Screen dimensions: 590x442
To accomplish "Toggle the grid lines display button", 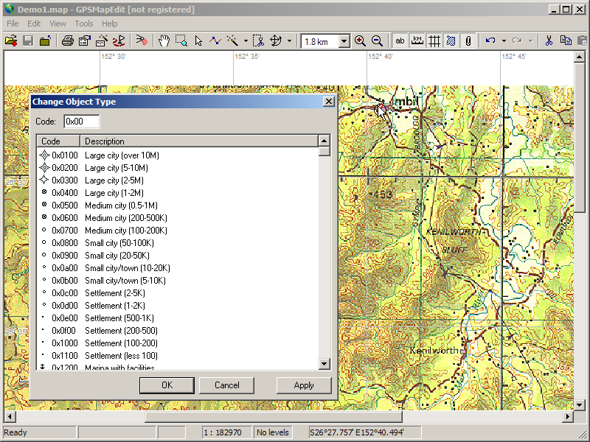I will 434,41.
